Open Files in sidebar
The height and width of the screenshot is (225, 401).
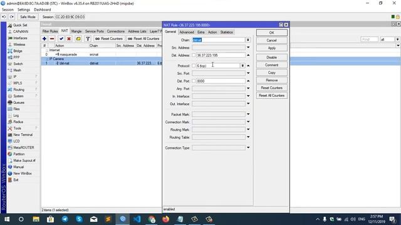click(16, 109)
